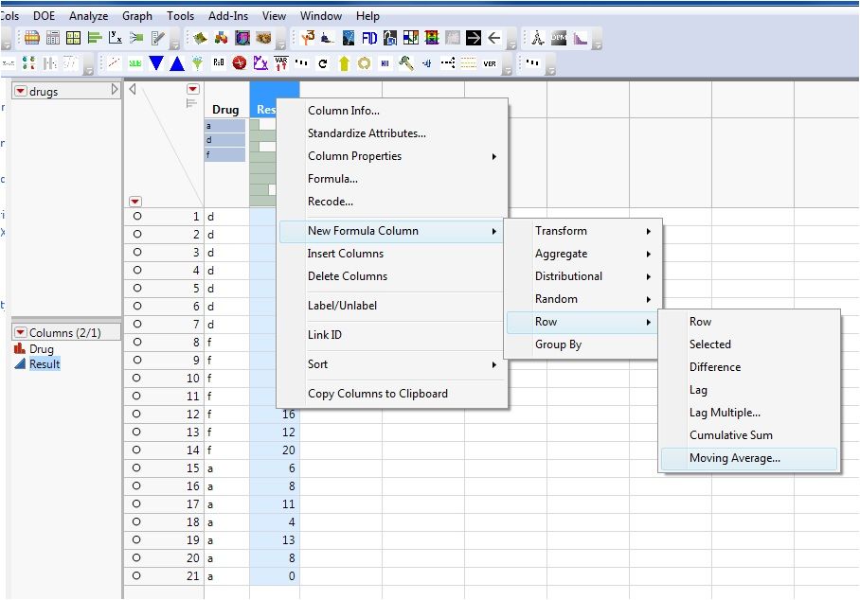The height and width of the screenshot is (600, 860).
Task: Toggle row state marker for row 21
Action: (136, 576)
